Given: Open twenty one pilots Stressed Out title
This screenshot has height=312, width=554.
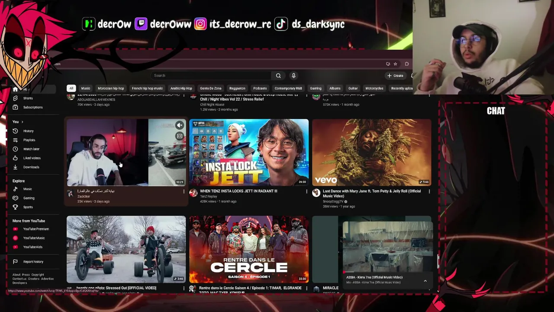Looking at the screenshot, I should tap(116, 288).
